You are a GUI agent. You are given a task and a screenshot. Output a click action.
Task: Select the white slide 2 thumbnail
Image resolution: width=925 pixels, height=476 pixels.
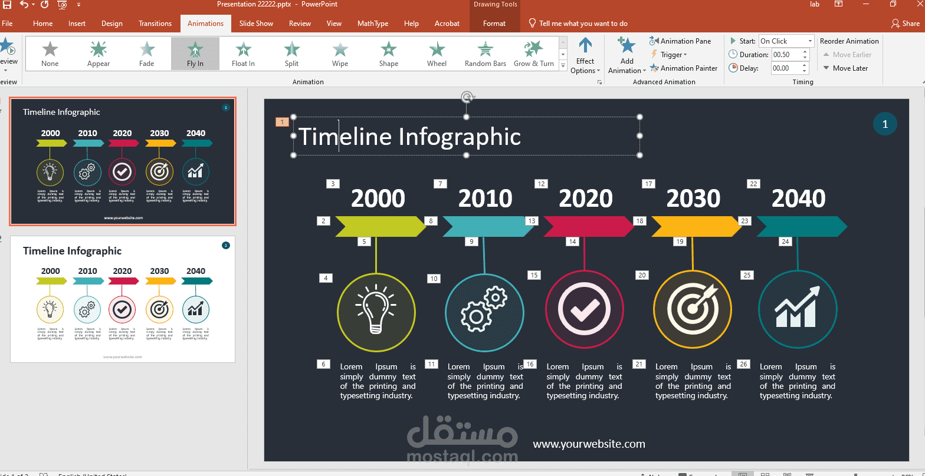click(x=123, y=299)
